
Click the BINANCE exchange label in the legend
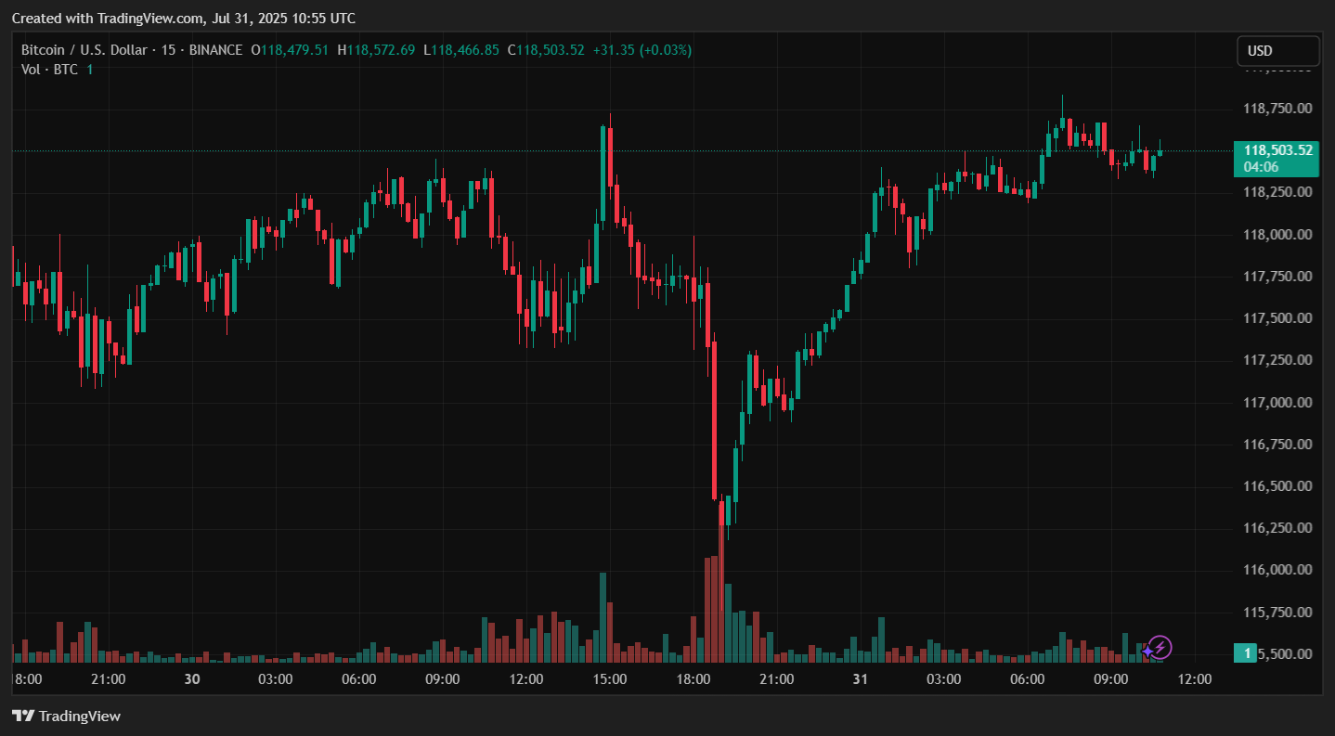215,50
